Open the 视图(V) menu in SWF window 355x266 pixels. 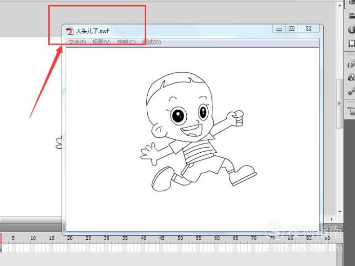pos(102,42)
